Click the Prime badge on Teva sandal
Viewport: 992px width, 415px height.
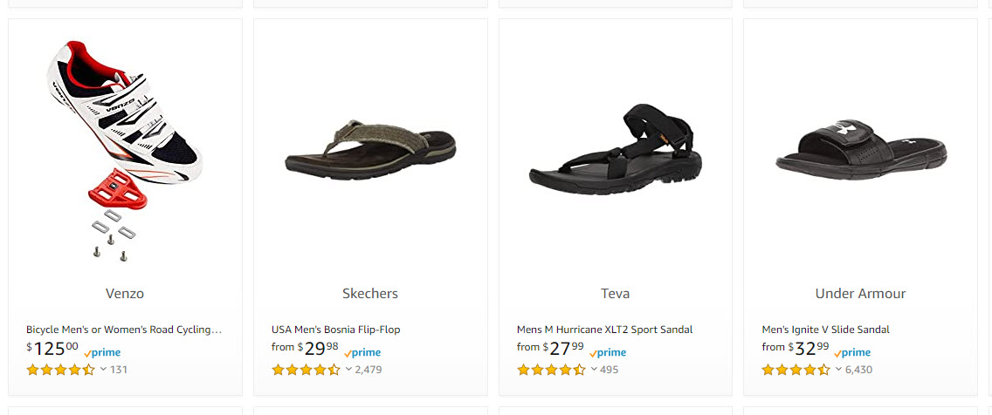tap(608, 353)
